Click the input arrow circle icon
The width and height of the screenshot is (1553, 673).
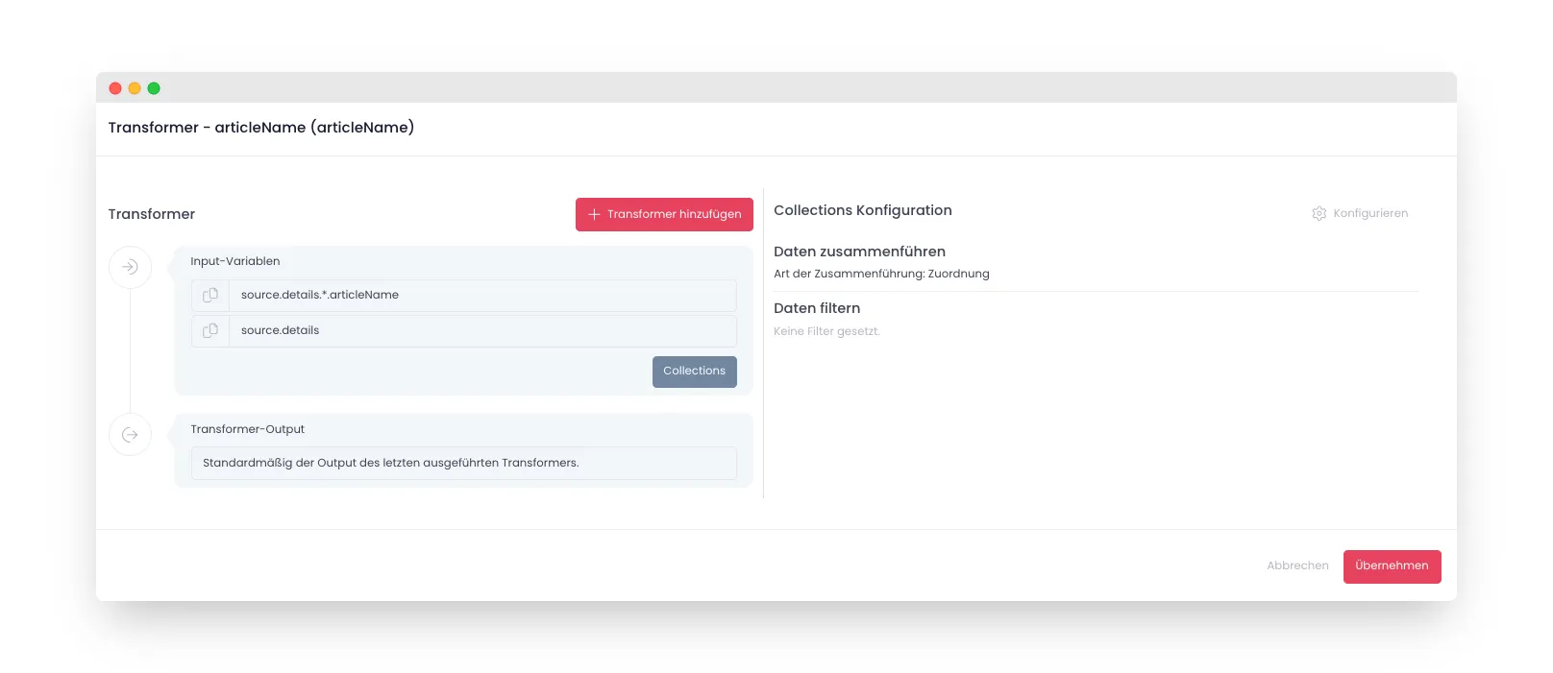(x=130, y=267)
